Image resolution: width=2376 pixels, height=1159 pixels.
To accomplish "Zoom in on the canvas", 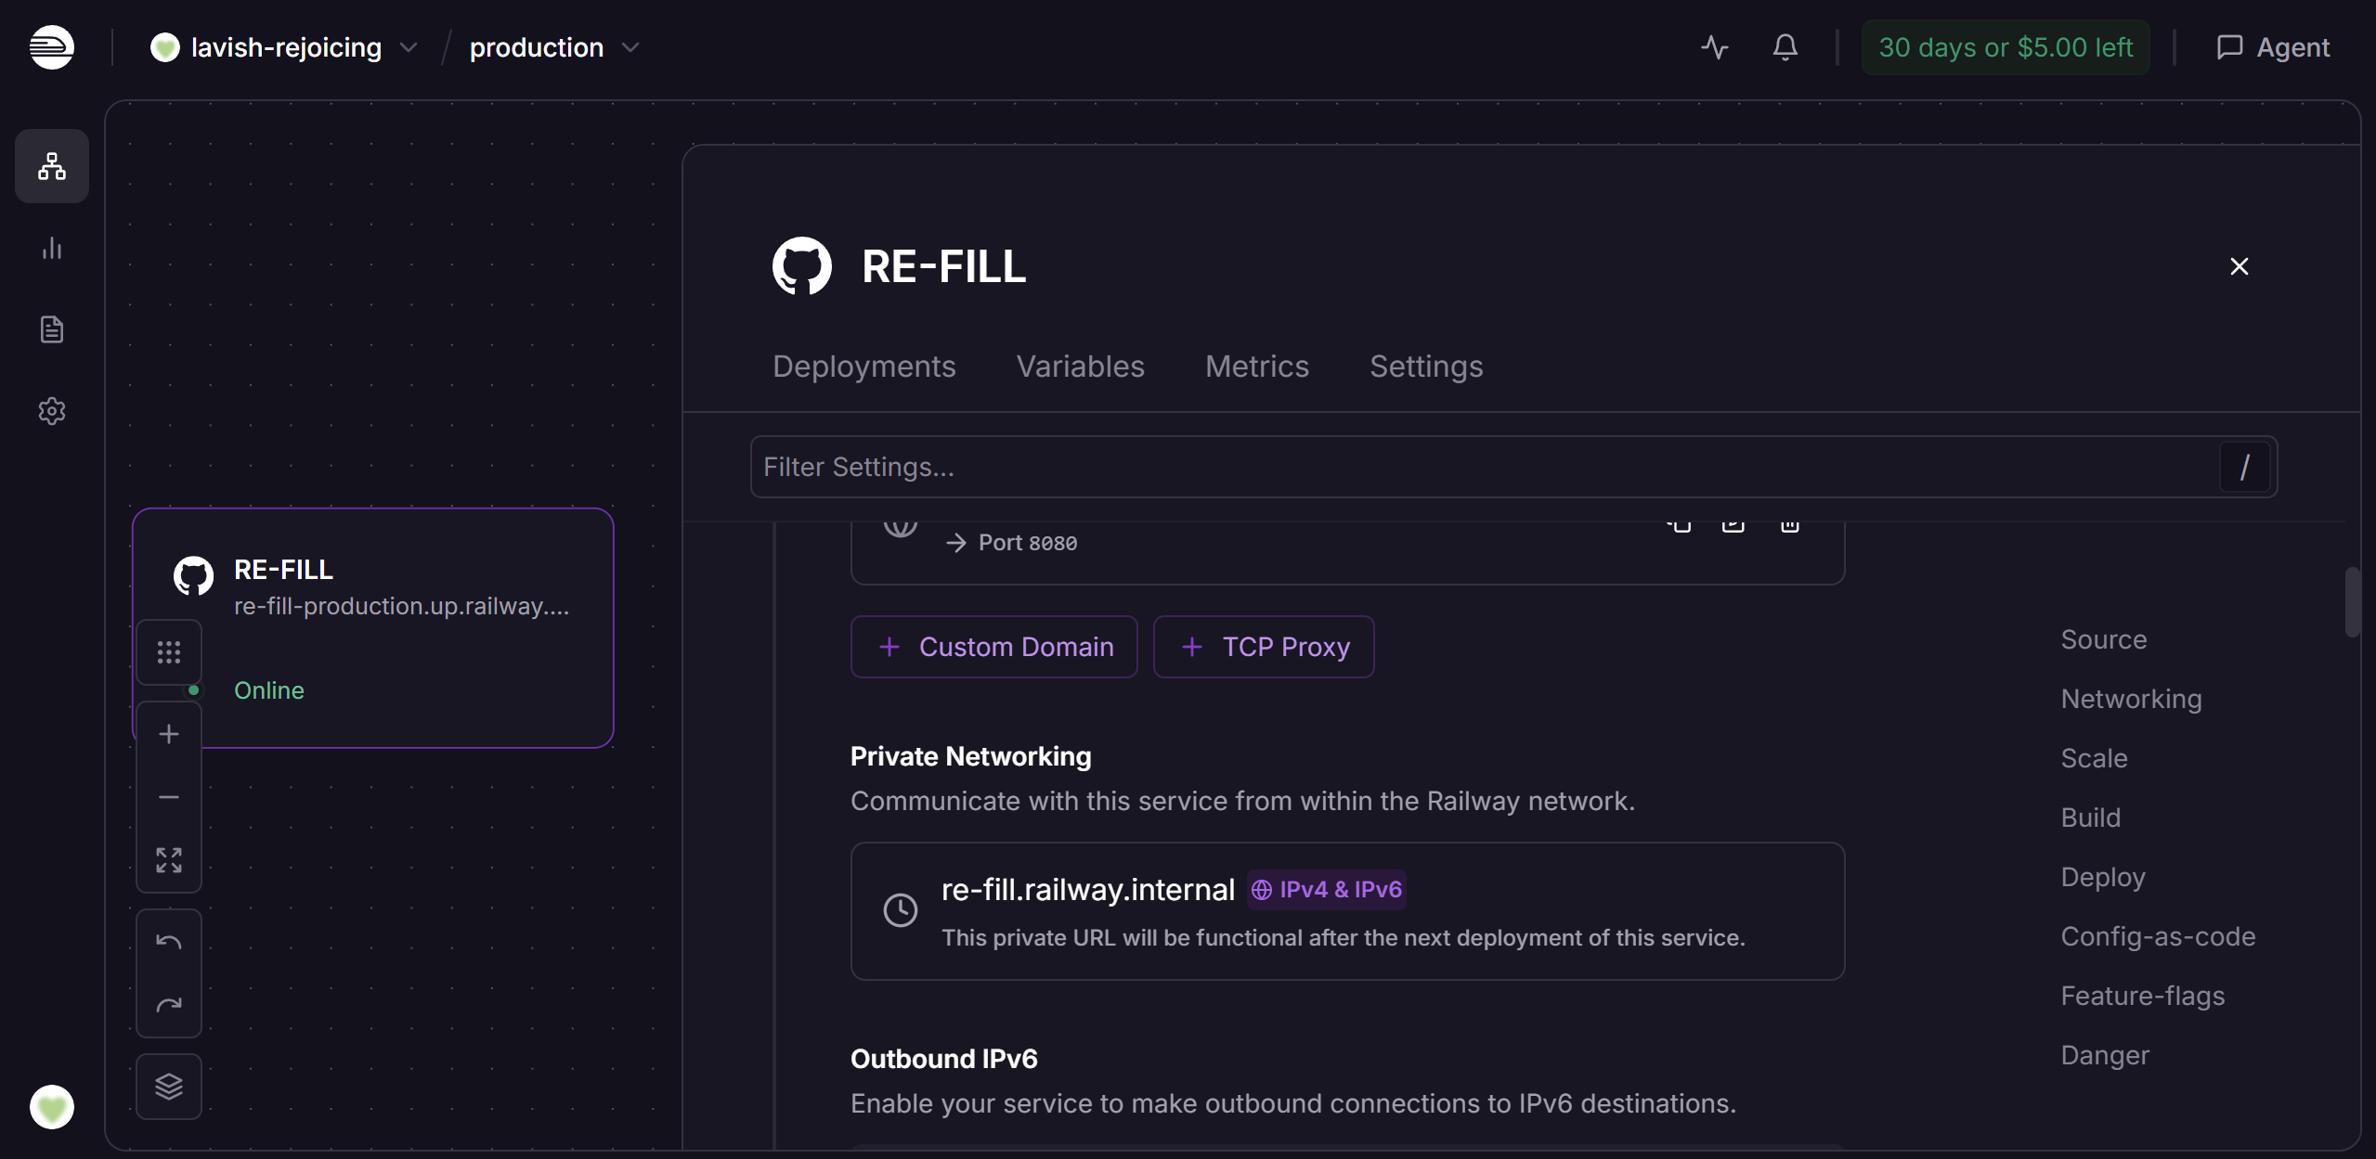I will pyautogui.click(x=169, y=734).
